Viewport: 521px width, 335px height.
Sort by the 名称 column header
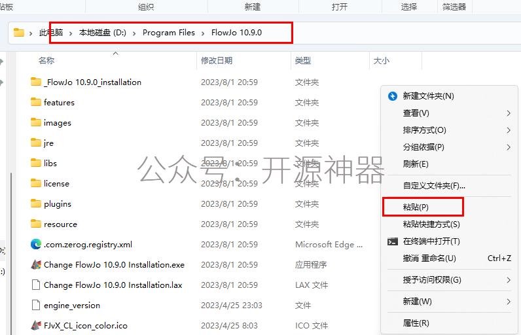(x=46, y=61)
